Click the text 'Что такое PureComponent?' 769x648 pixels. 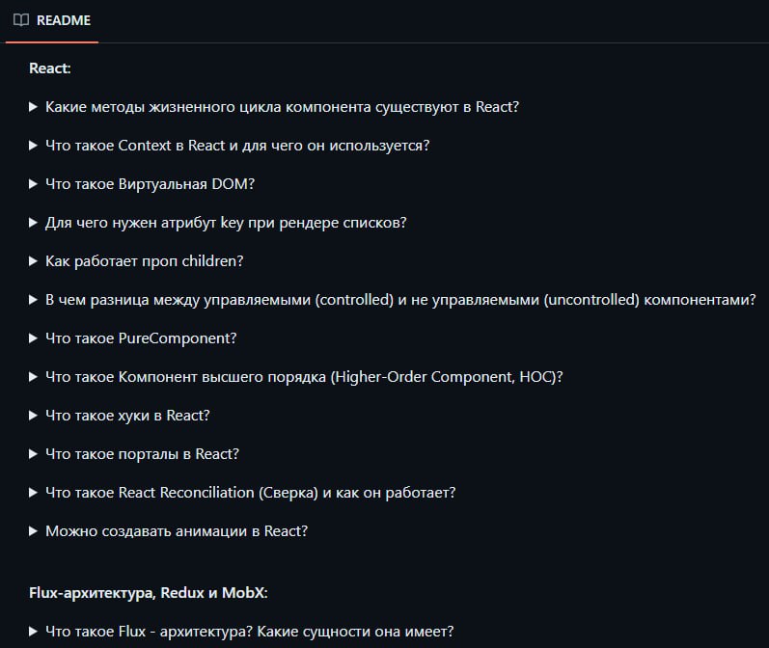141,338
